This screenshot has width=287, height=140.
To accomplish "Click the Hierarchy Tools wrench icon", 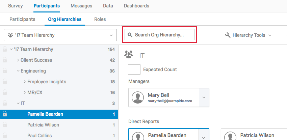I will [228, 35].
